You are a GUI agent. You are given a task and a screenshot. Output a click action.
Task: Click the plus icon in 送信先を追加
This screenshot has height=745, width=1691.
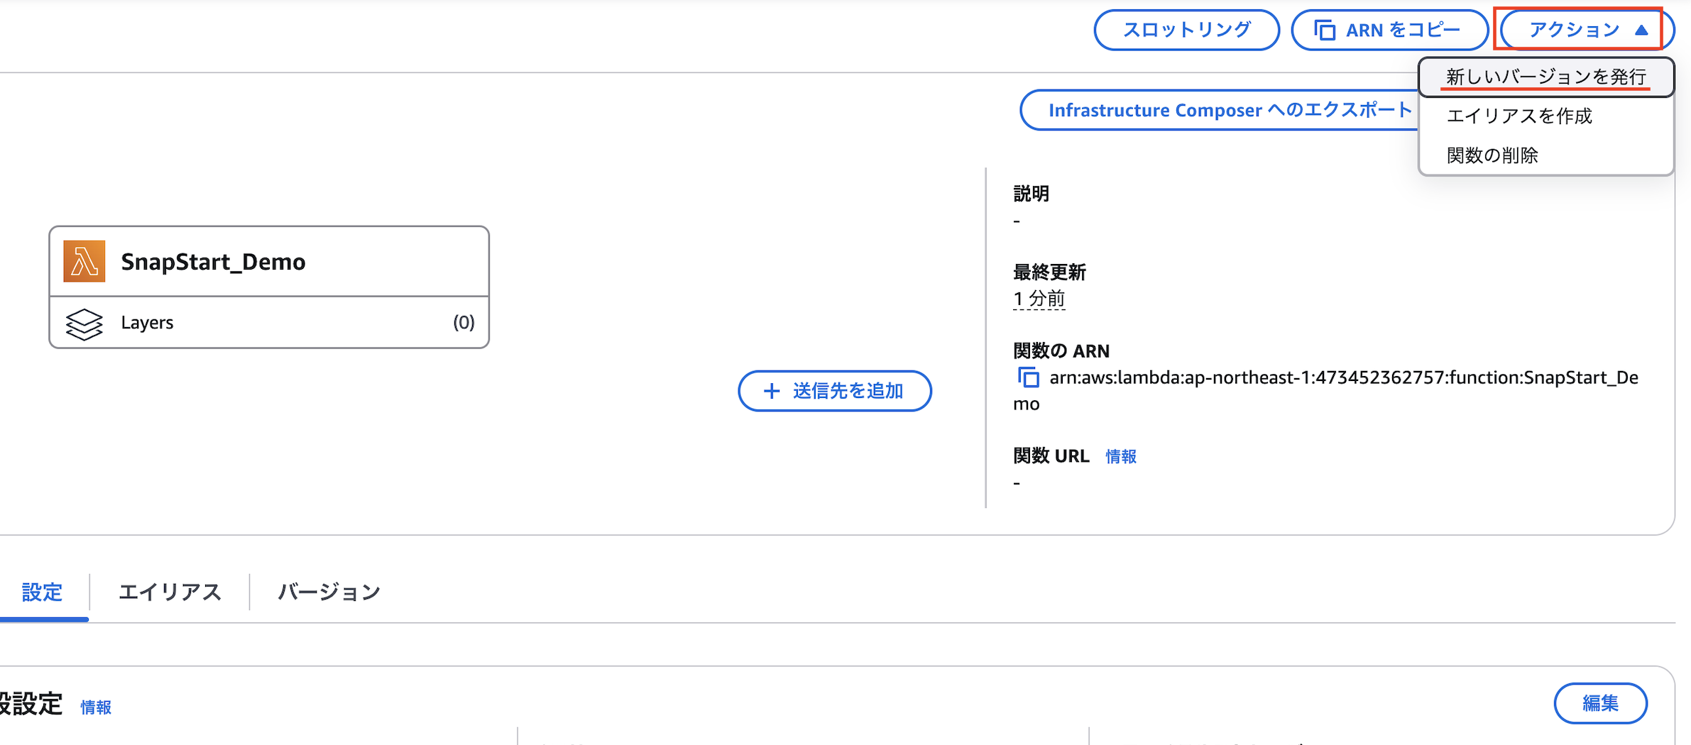(772, 391)
